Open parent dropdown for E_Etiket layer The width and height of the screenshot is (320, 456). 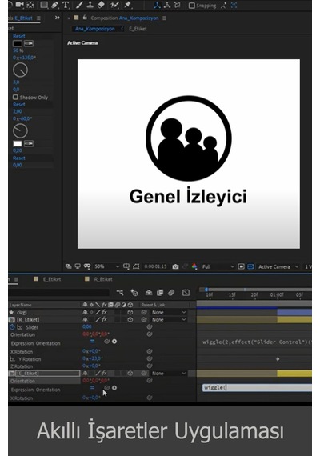[x=169, y=373]
